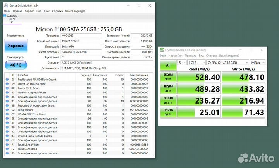Click status dot for Unused Spare NAND Blocks
Image resolution: width=279 pixels, height=168 pixels.
7,136
